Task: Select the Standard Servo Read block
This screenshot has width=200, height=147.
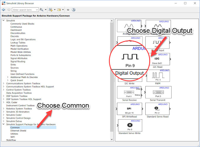Action: (x=158, y=109)
